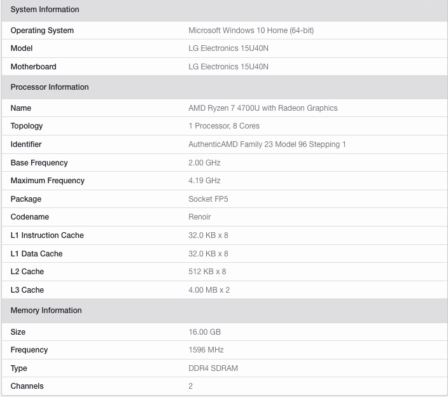Click the Base Frequency value 2.00 GHz
The width and height of the screenshot is (448, 397).
(204, 163)
